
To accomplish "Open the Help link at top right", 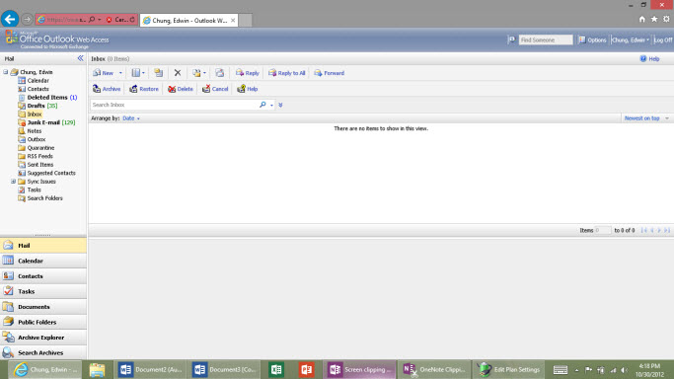I will (649, 59).
